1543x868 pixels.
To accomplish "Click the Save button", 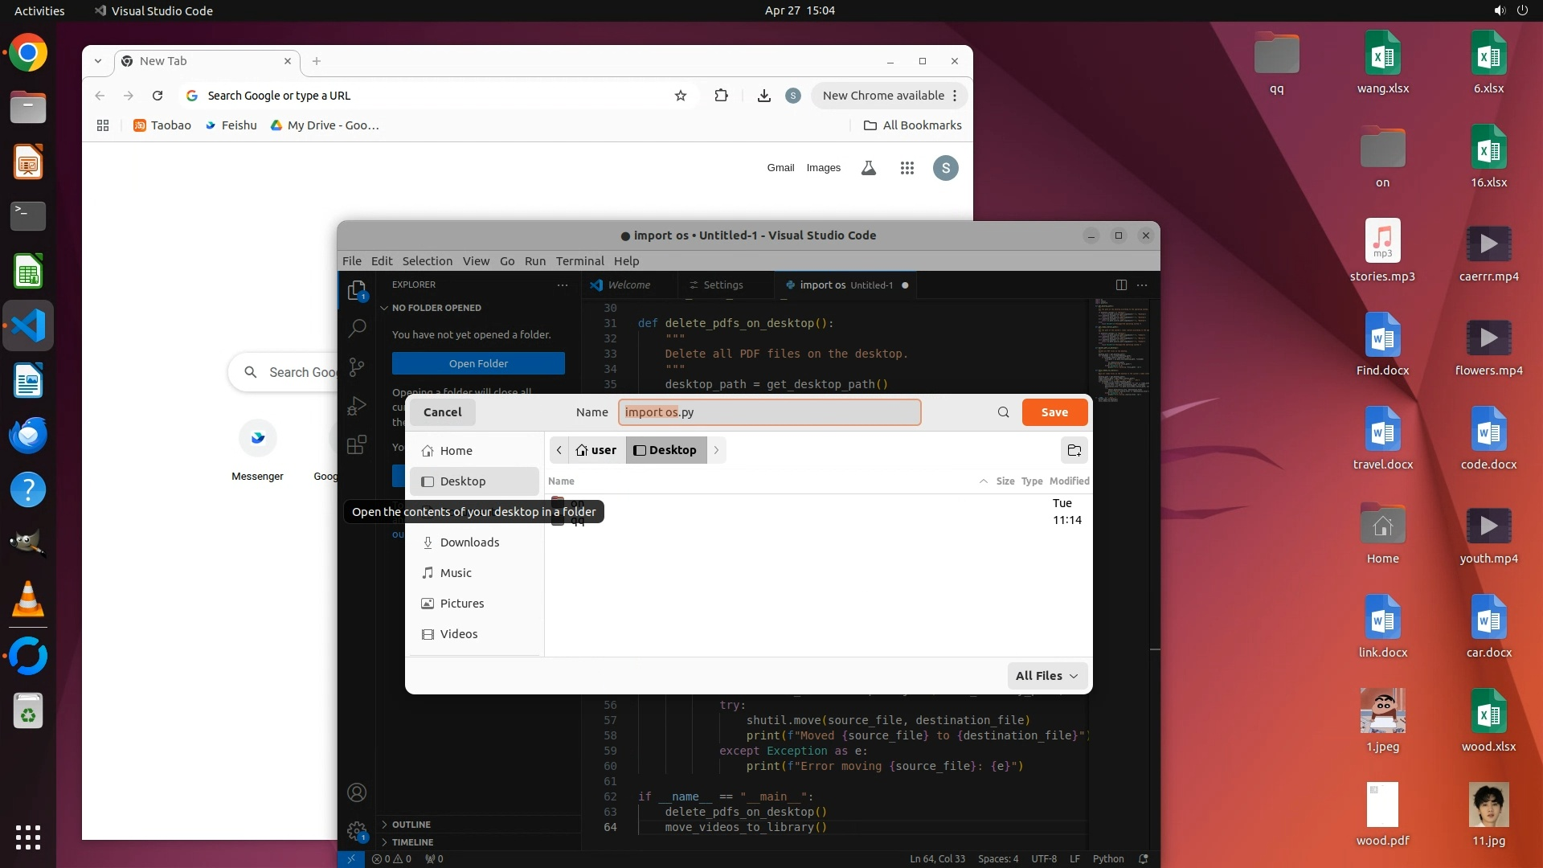I will coord(1054,412).
